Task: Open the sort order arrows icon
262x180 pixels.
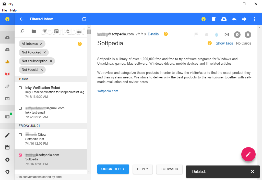Action: click(68, 31)
